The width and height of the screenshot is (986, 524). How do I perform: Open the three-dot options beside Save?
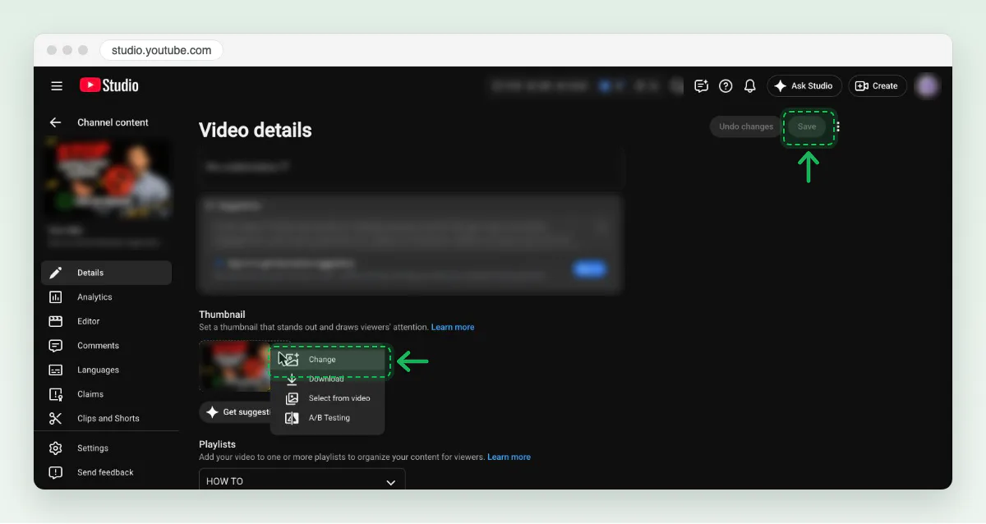coord(837,126)
